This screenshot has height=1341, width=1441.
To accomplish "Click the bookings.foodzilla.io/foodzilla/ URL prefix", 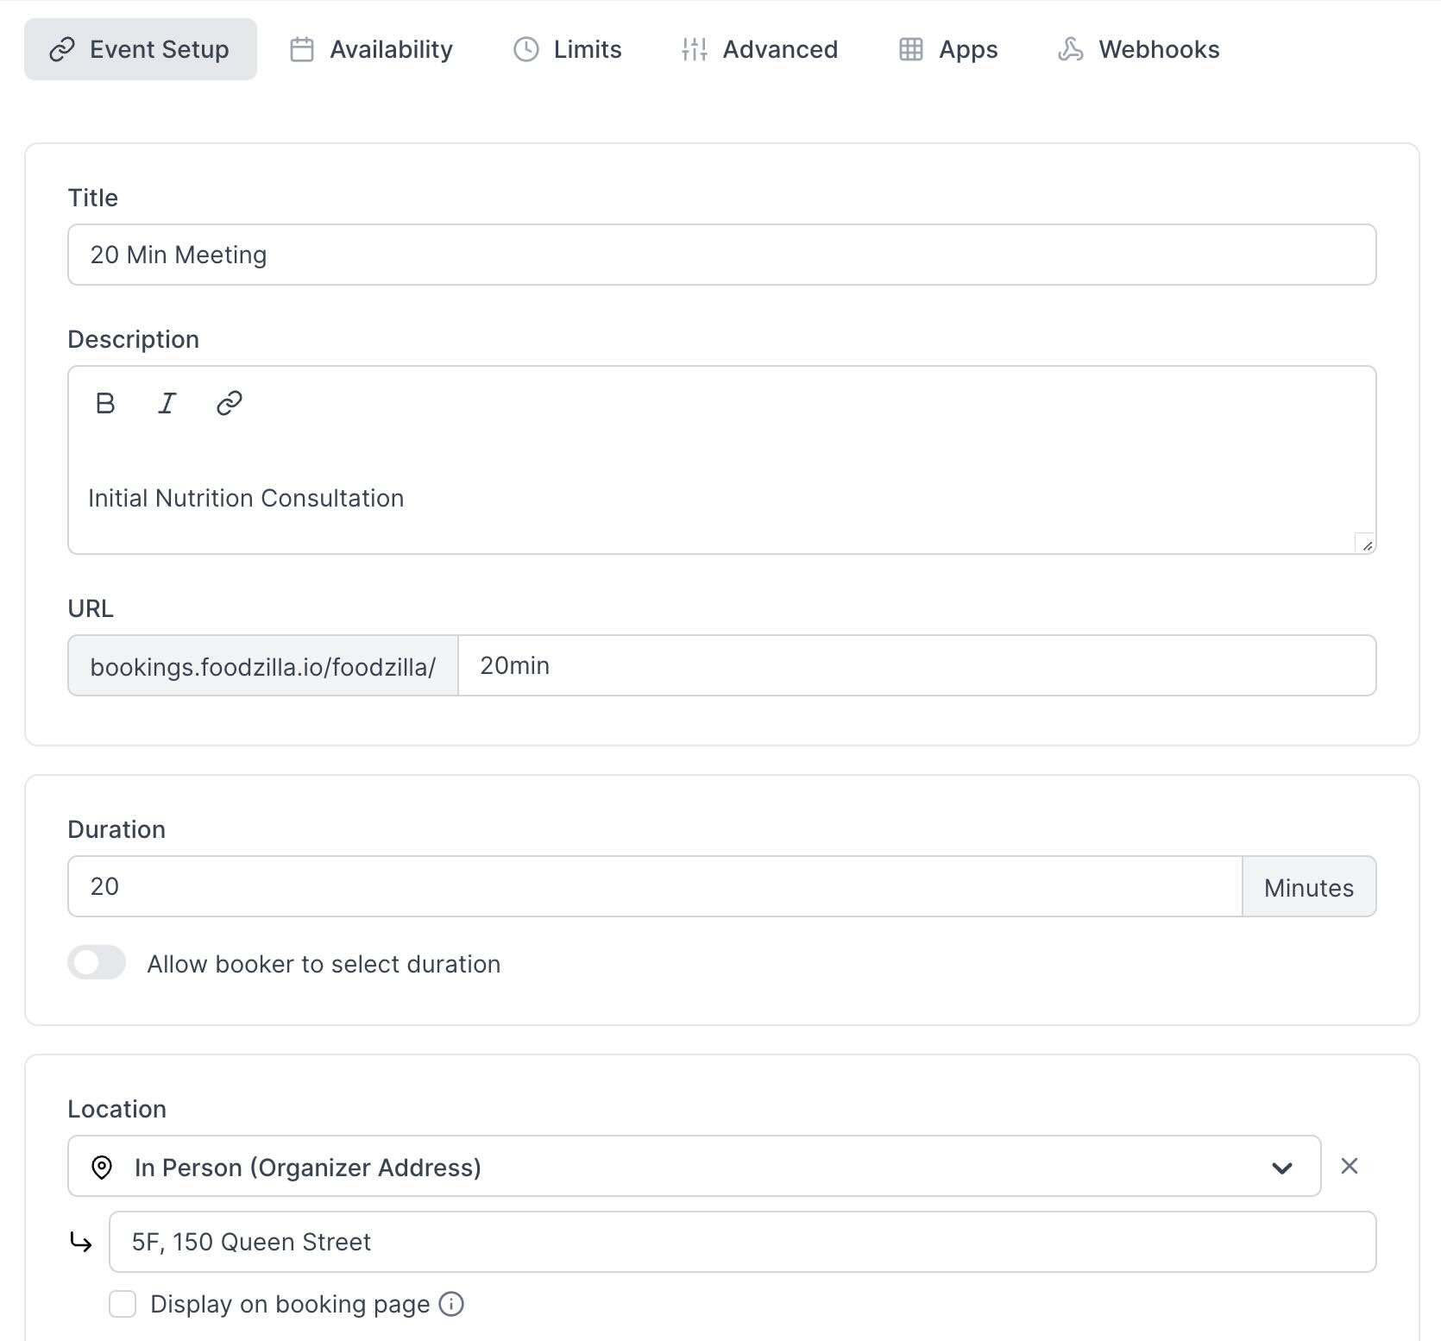I will 263,665.
